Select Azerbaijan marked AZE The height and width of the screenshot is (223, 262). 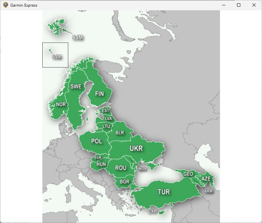pyautogui.click(x=206, y=179)
